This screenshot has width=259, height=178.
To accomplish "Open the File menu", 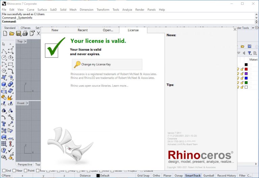I will pos(4,9).
